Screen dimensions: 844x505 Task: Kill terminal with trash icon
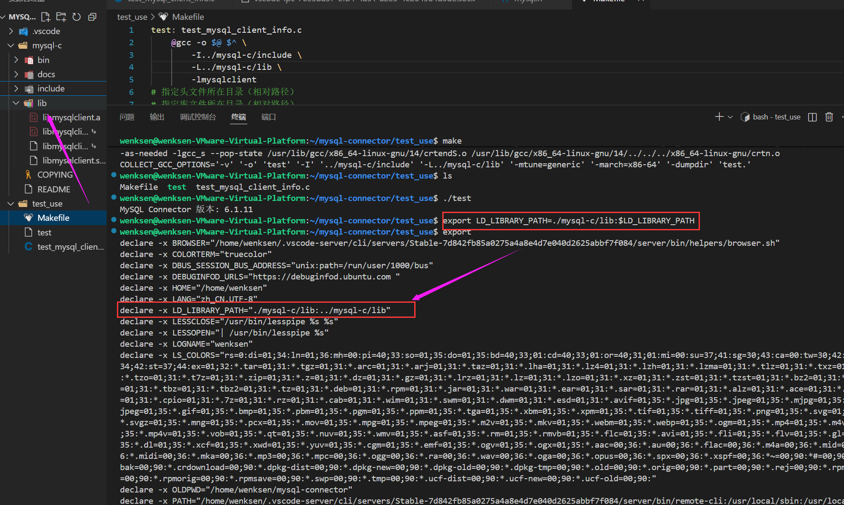pyautogui.click(x=829, y=117)
